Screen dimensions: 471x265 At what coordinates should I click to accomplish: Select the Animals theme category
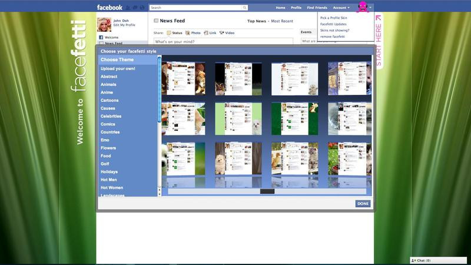pos(108,84)
